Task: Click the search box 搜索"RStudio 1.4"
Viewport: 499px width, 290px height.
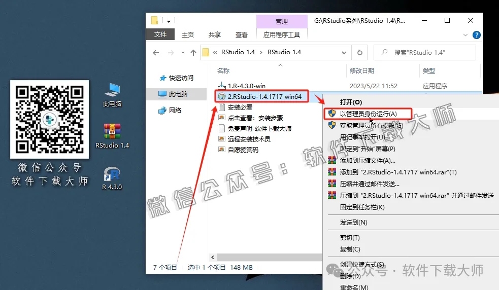Action: tap(425, 52)
